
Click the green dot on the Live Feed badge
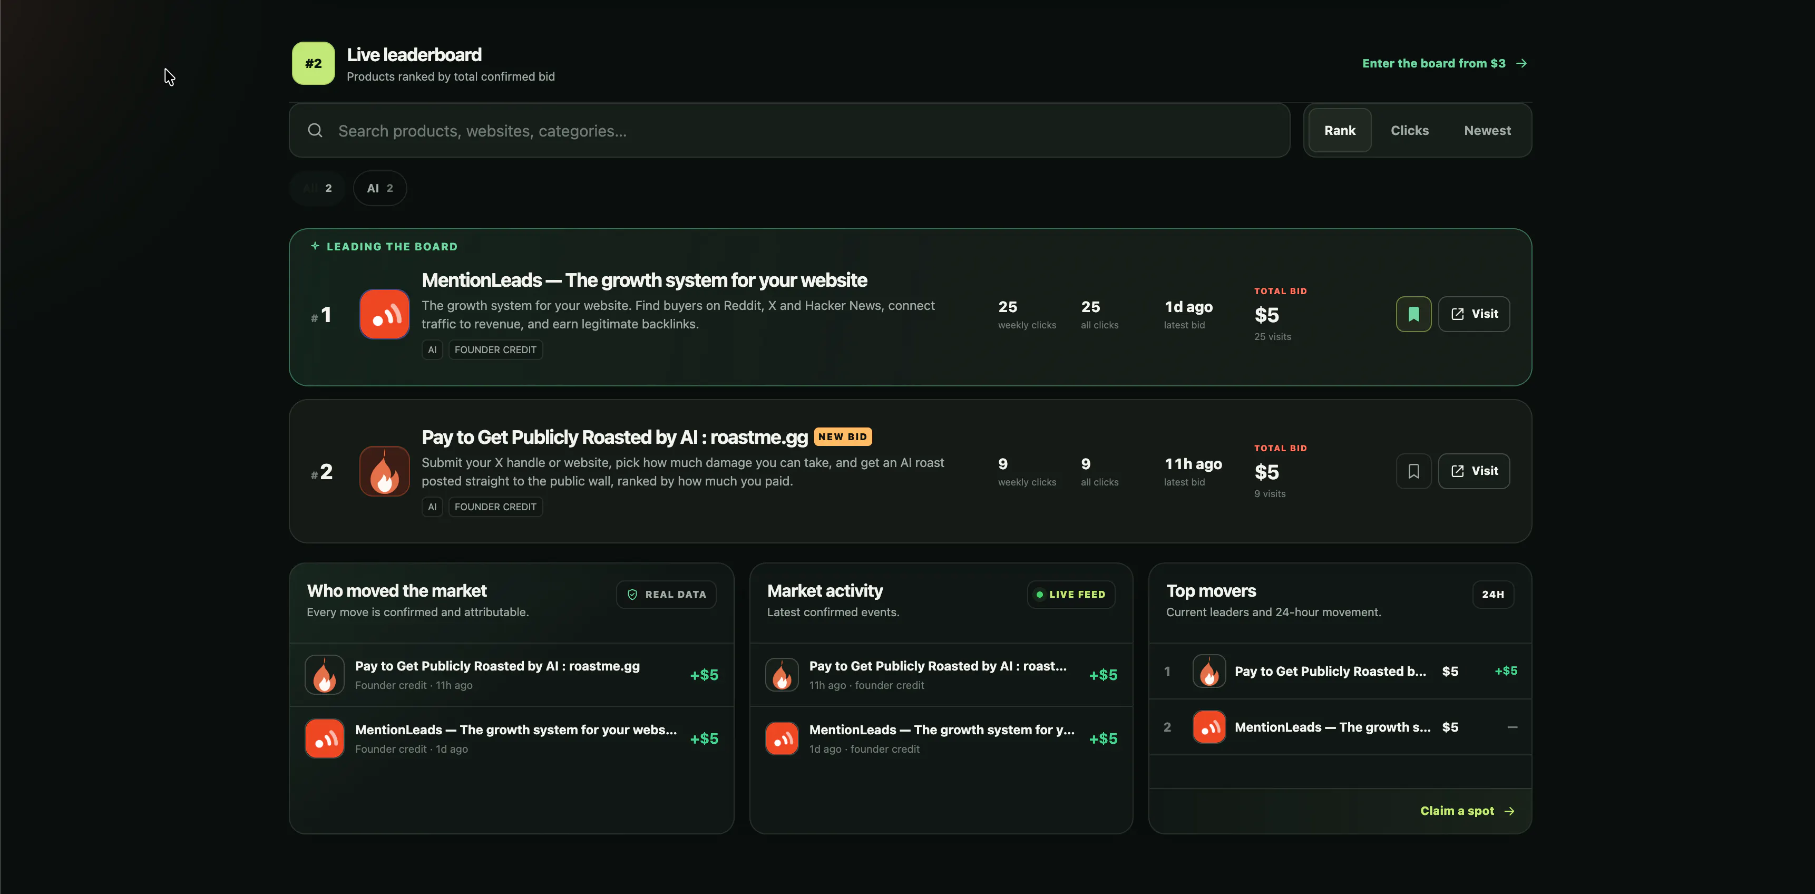(1039, 595)
